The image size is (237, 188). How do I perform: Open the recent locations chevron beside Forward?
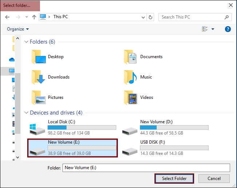point(27,17)
